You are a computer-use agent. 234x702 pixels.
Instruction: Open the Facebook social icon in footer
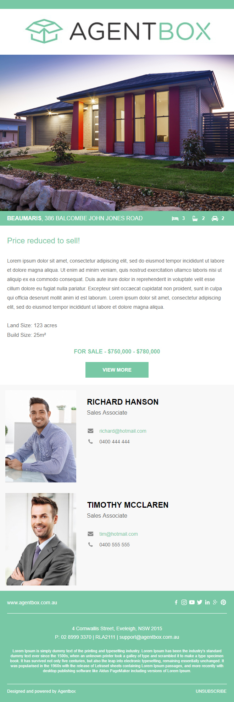tap(176, 602)
